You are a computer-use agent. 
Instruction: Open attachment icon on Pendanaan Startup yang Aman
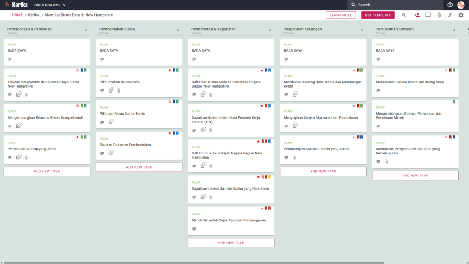[27, 158]
